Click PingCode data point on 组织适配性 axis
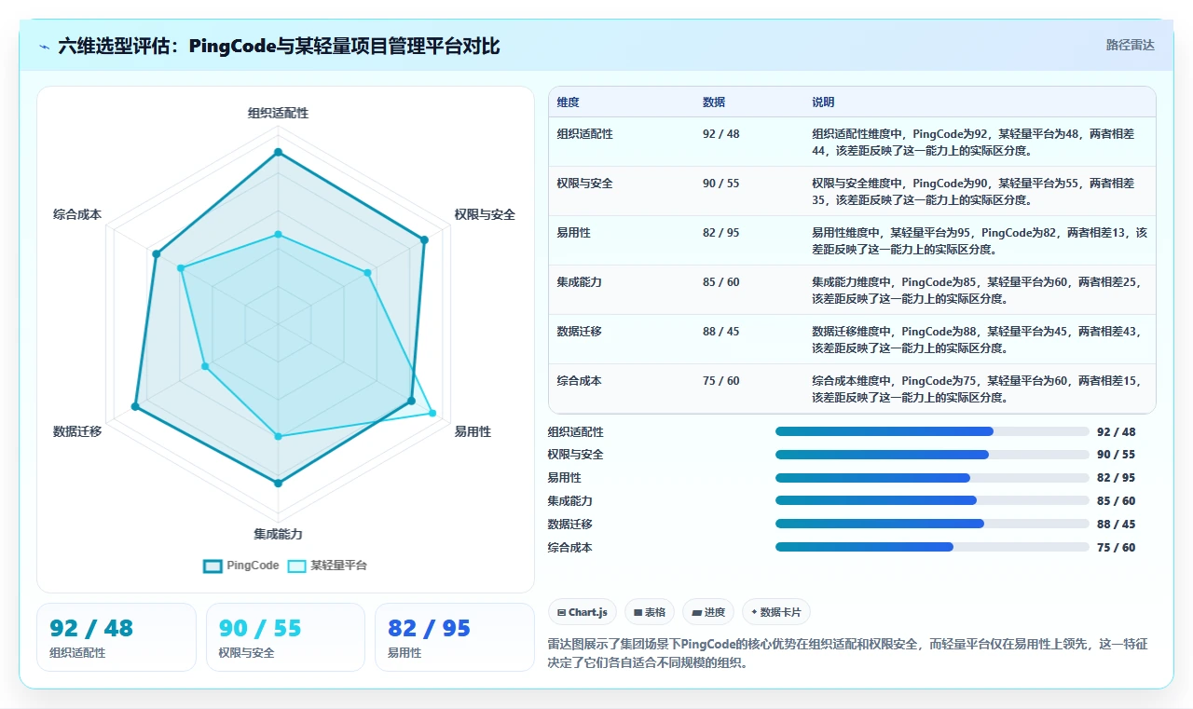 click(x=278, y=152)
